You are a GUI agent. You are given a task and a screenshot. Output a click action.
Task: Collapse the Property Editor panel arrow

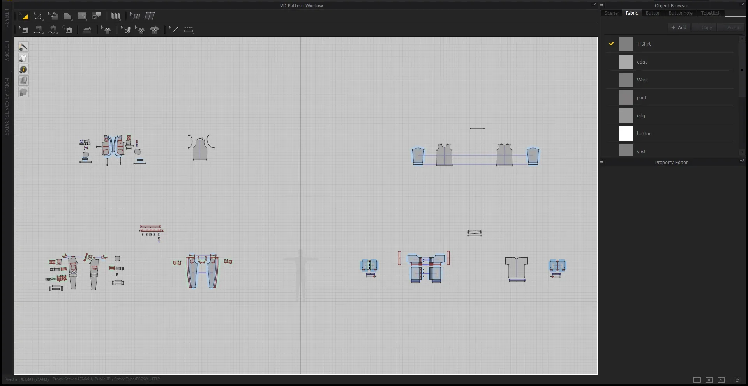point(602,162)
